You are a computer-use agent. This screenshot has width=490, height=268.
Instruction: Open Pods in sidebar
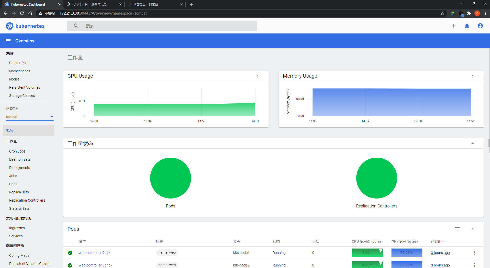click(13, 184)
